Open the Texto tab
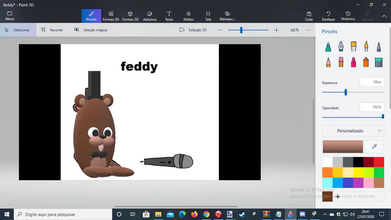 point(169,16)
